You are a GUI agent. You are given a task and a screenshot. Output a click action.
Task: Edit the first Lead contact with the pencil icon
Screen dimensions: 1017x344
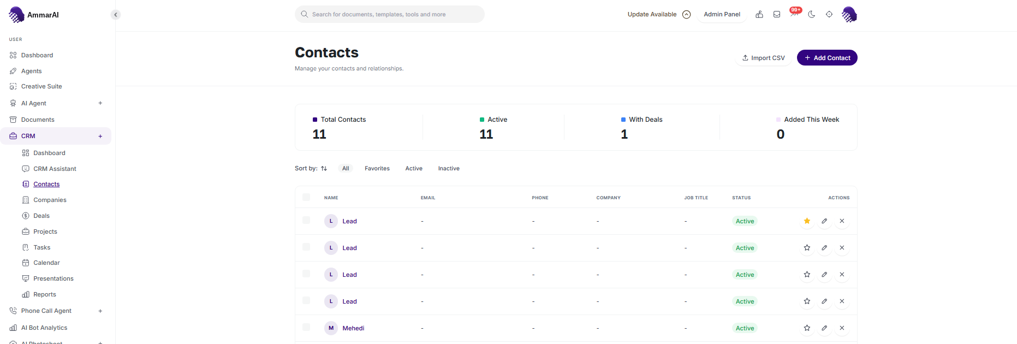[x=824, y=221]
